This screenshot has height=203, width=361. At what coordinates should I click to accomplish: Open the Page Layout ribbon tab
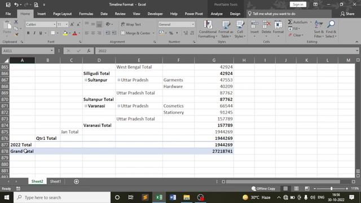tap(62, 14)
